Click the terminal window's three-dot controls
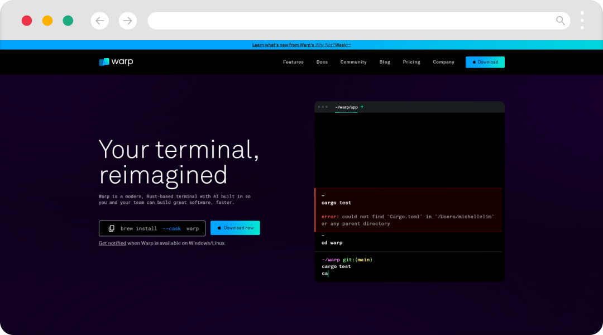 pyautogui.click(x=323, y=107)
